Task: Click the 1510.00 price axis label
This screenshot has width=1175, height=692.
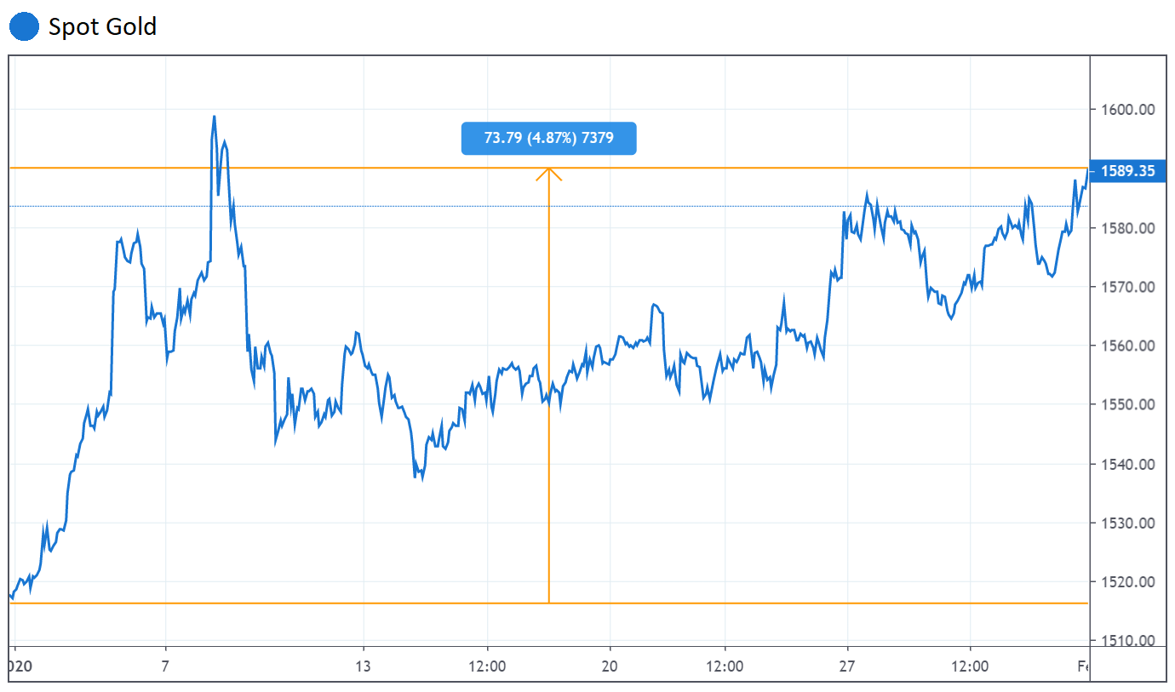Action: click(1127, 640)
